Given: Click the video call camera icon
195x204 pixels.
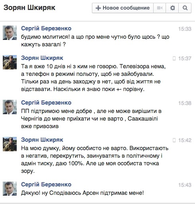Looking at the screenshot, I should pos(160,8).
